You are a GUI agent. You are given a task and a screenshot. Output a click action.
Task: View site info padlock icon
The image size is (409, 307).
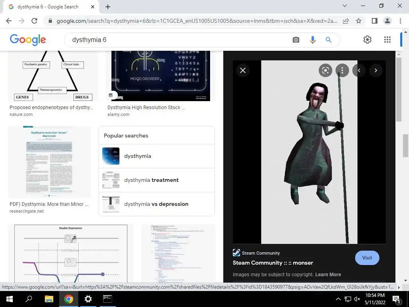50,21
